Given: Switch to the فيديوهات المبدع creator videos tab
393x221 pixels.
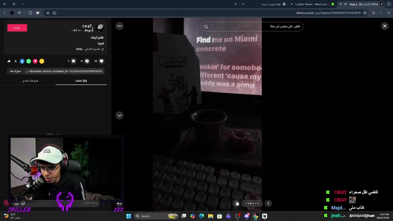Looking at the screenshot, I should pos(30,81).
